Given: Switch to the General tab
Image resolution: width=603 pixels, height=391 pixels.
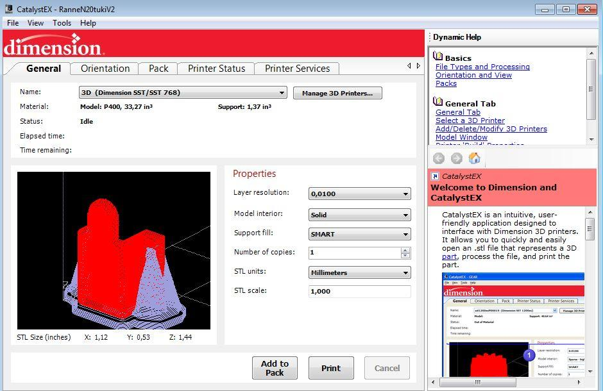Looking at the screenshot, I should coord(44,69).
